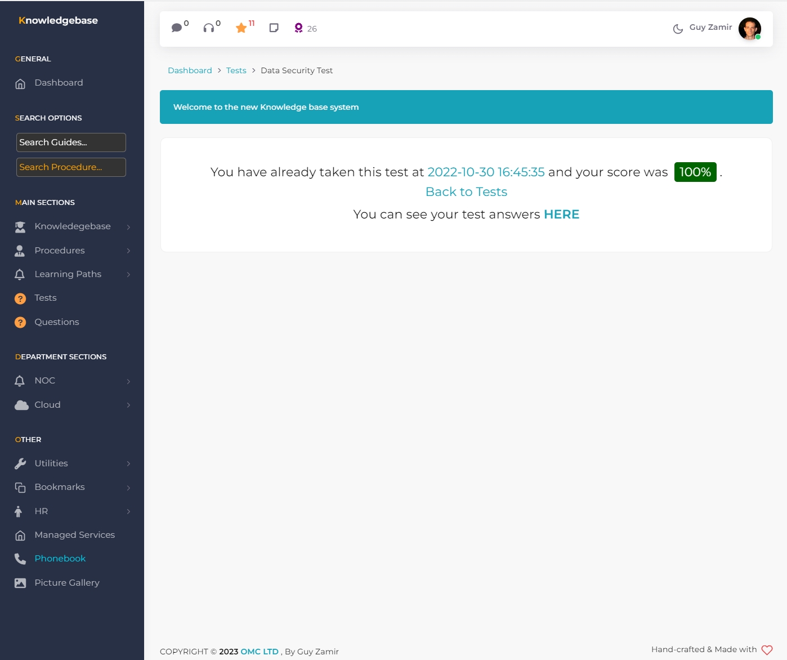Expand the Utilities chevron

coord(128,463)
